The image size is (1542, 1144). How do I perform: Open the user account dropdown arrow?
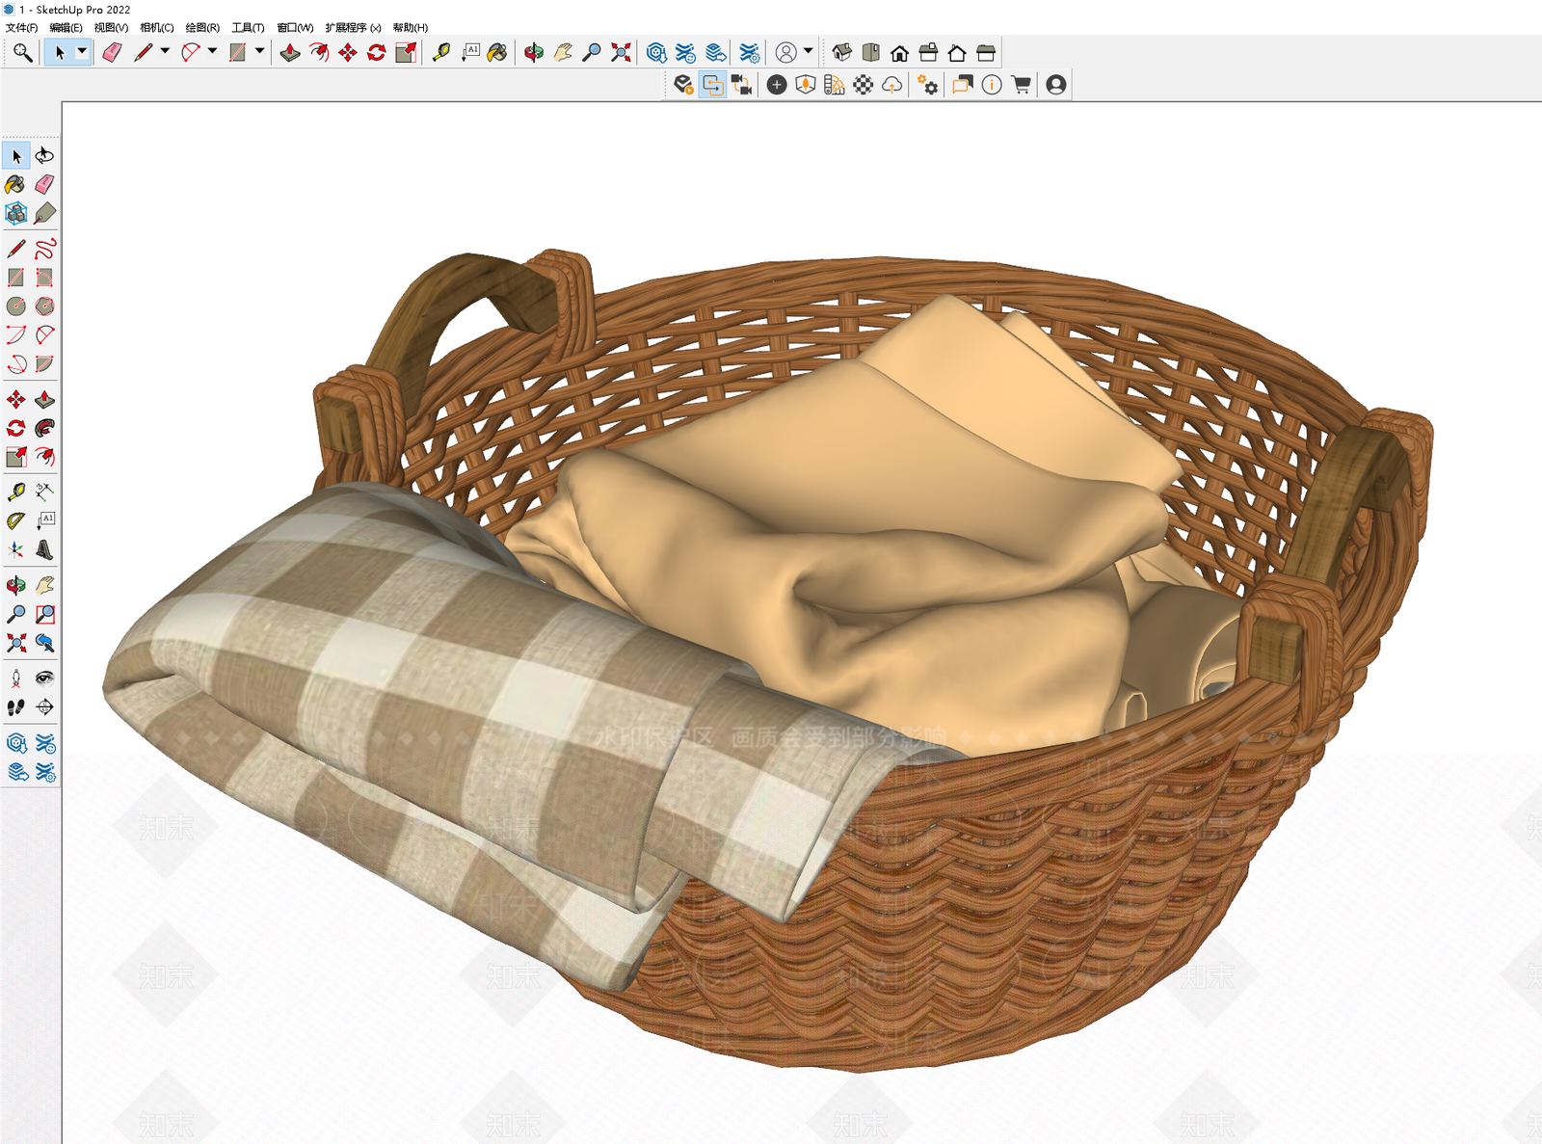pos(808,52)
